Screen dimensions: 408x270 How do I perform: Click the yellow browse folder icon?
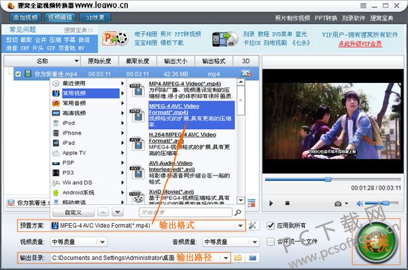pyautogui.click(x=238, y=258)
